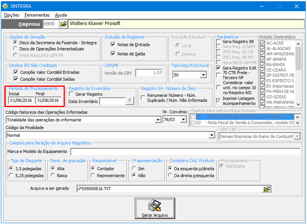Viewport: 307px width, 224px height.
Task: Toggle Notas de Entrada checkbox
Action: tap(113, 45)
